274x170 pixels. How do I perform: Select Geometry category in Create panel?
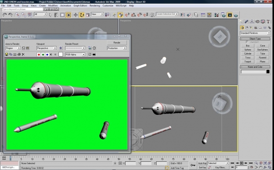click(242, 28)
